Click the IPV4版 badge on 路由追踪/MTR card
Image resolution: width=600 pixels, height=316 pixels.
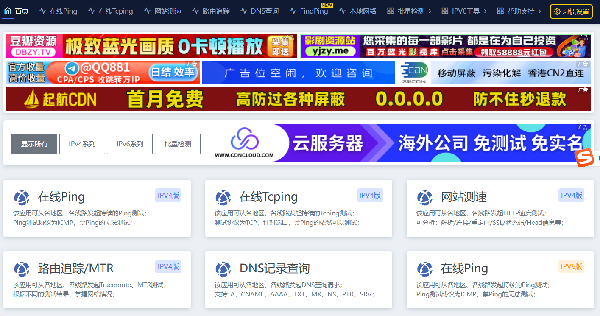pyautogui.click(x=168, y=266)
